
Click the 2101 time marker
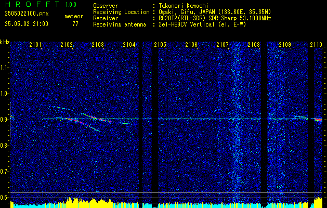(35, 44)
